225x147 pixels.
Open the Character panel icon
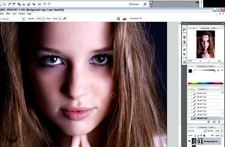point(184,49)
